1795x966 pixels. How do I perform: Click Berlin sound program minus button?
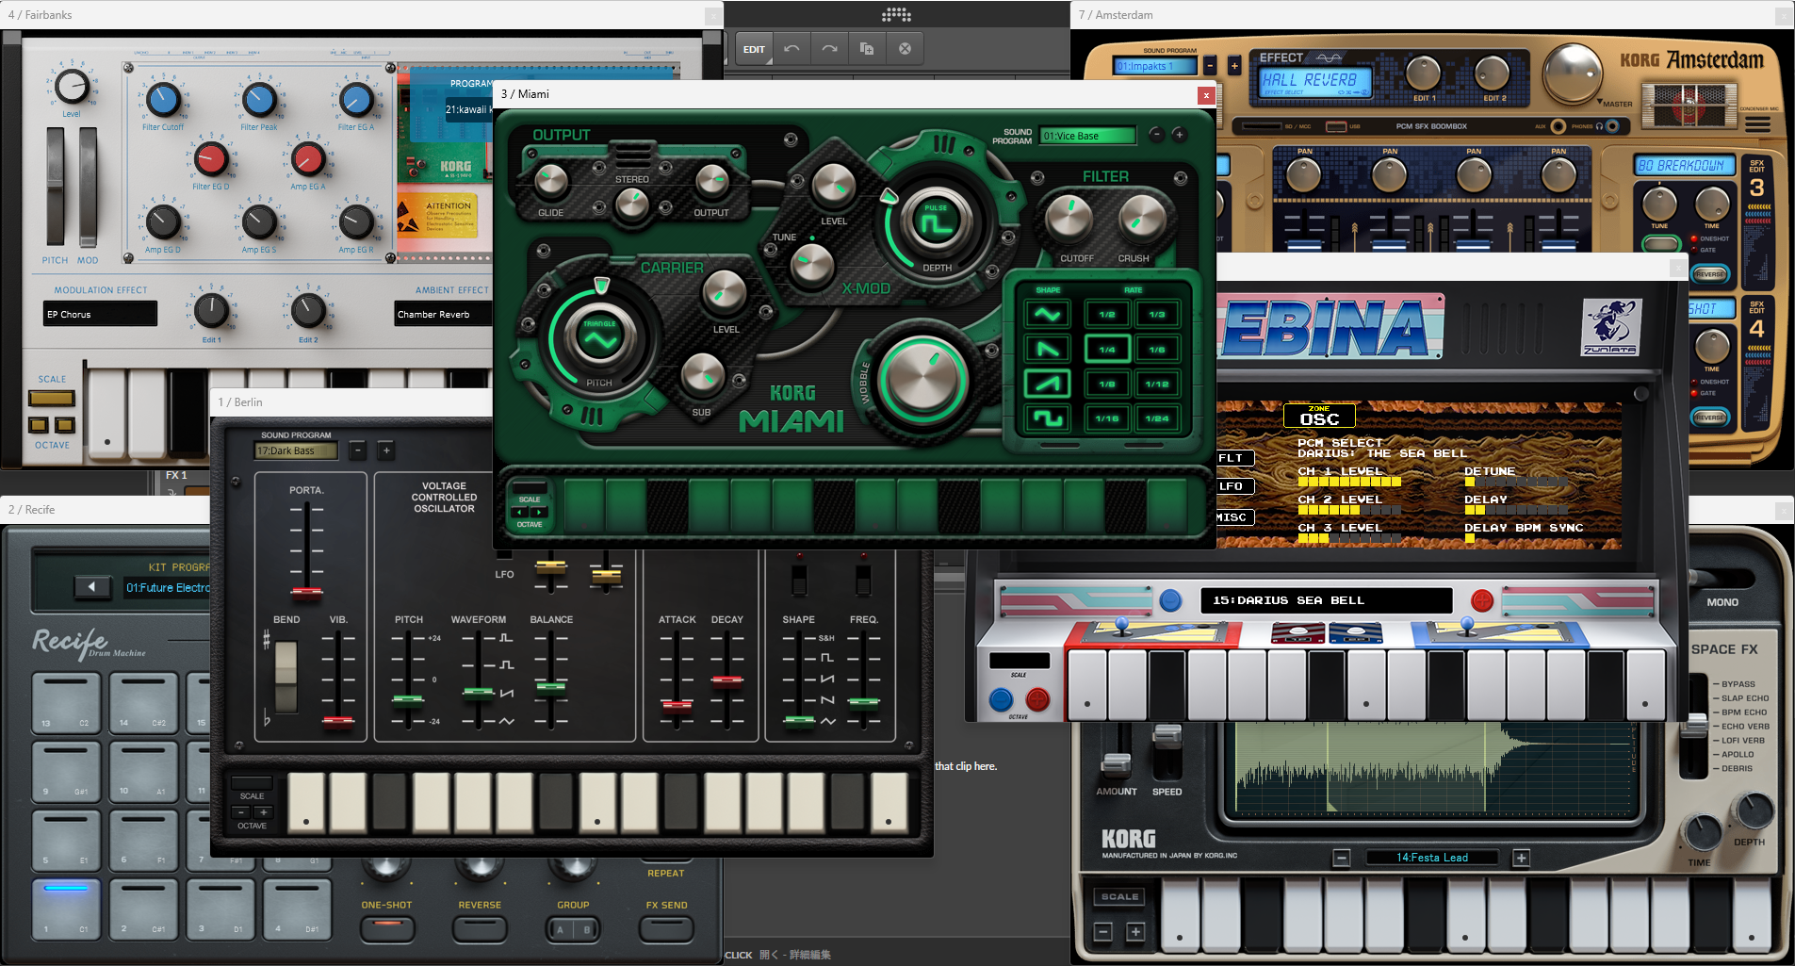point(357,450)
